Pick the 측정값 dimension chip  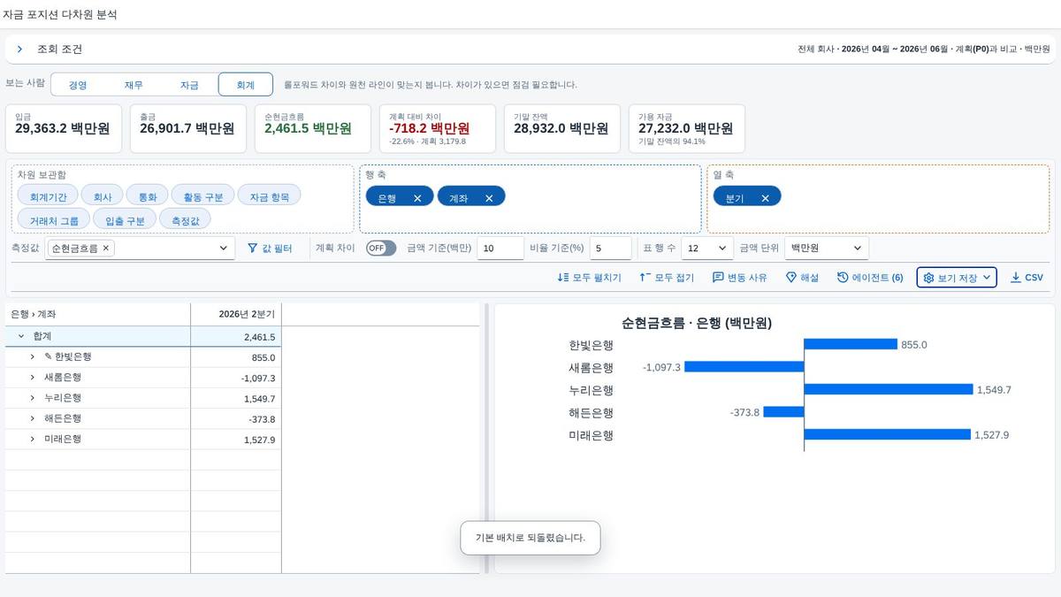(x=186, y=218)
